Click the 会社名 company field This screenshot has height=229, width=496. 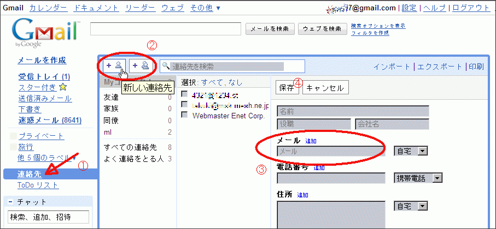(392, 124)
